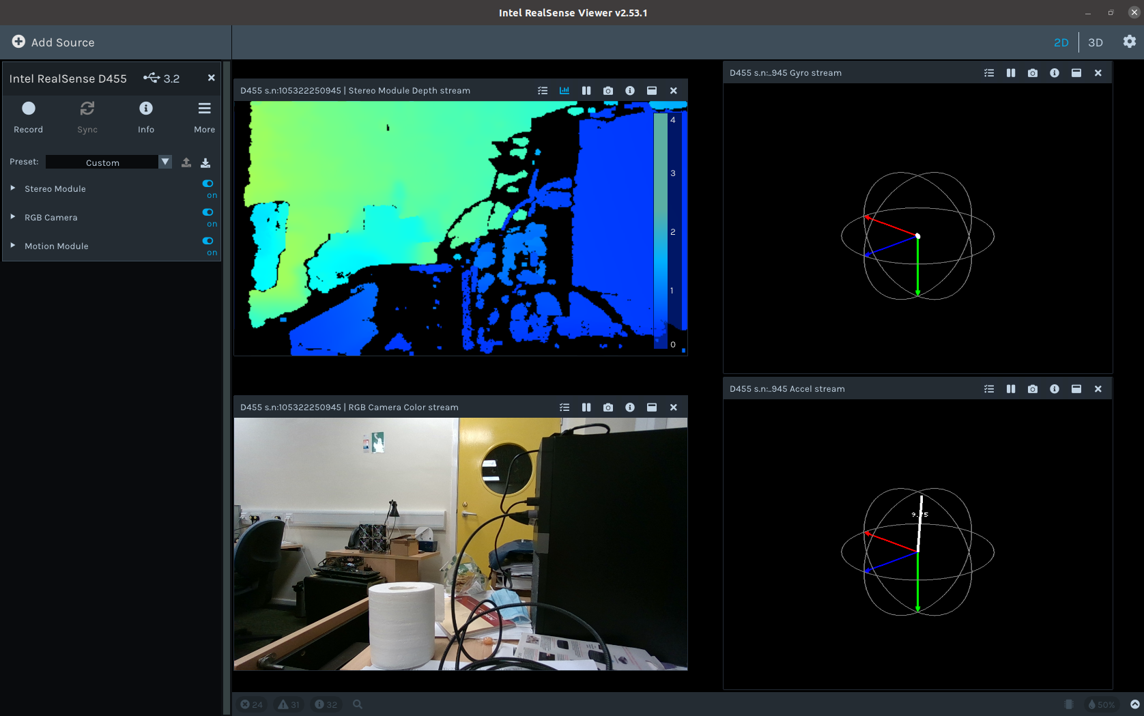
Task: Open the Preset dropdown
Action: [165, 162]
